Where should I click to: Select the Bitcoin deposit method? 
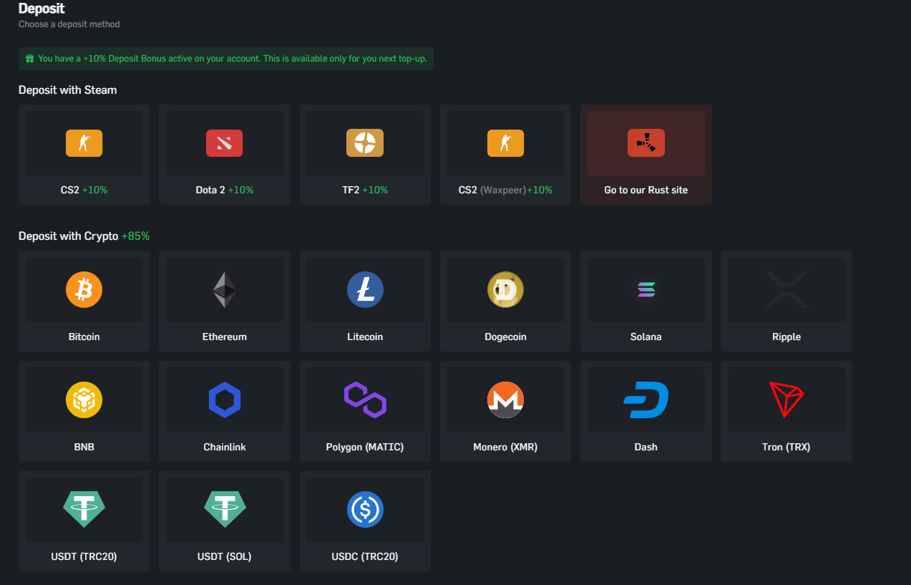tap(84, 301)
